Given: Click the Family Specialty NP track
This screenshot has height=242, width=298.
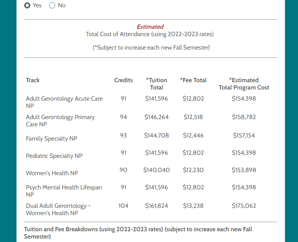Looking at the screenshot, I should (x=51, y=139).
